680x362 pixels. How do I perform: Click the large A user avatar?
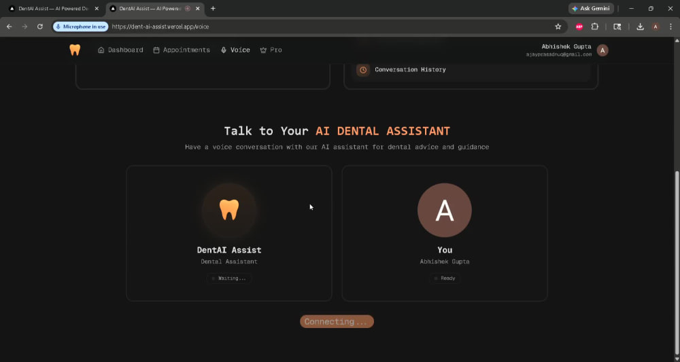(x=445, y=210)
